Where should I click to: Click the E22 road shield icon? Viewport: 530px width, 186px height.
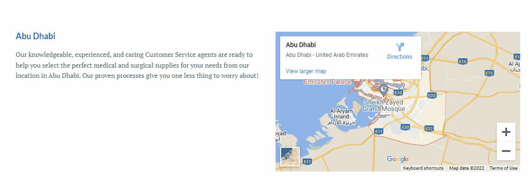coord(429,129)
